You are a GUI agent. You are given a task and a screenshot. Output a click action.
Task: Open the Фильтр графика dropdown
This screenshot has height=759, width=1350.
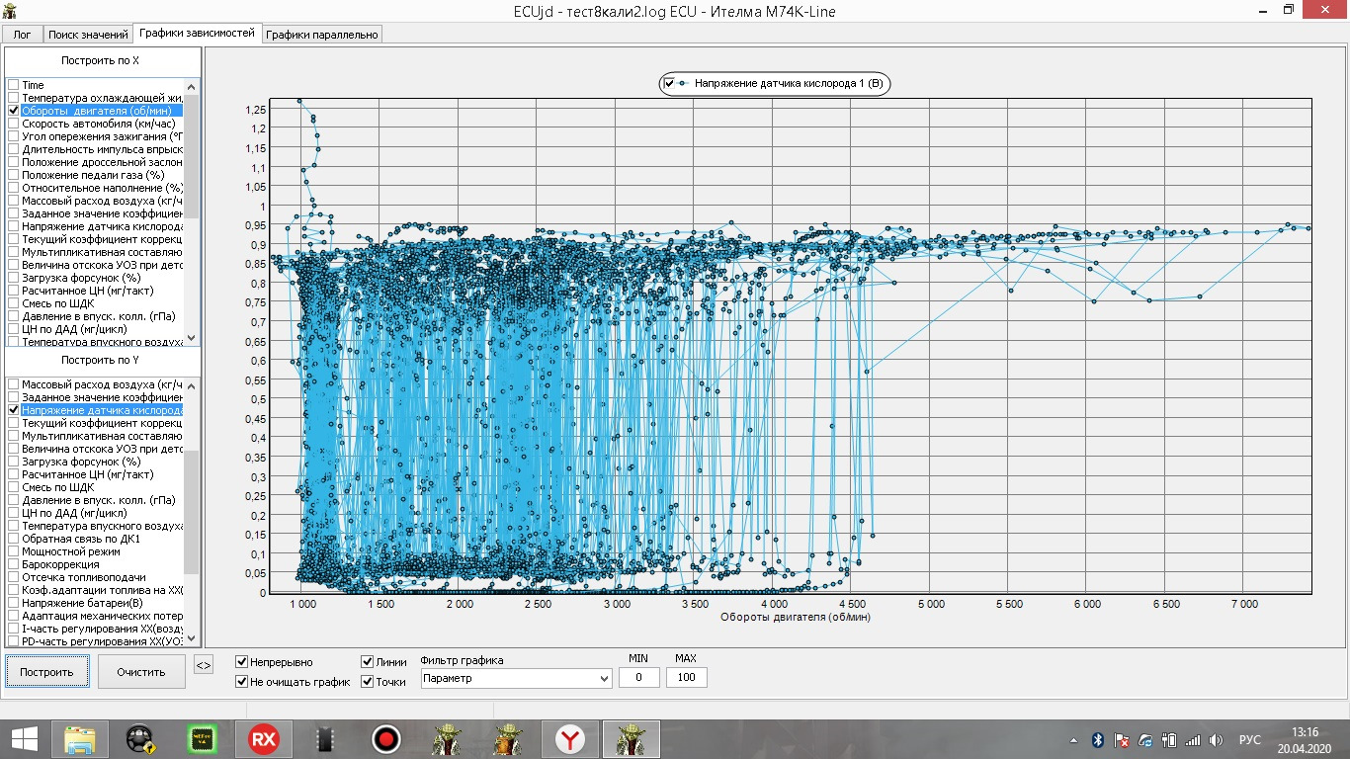516,679
